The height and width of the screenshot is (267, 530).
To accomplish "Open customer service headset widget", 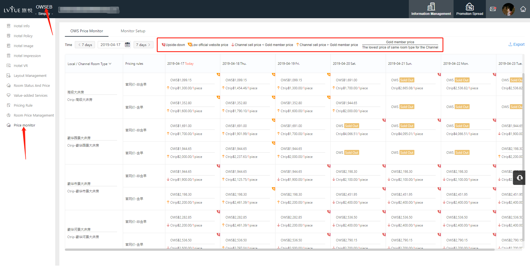I will click(x=519, y=178).
